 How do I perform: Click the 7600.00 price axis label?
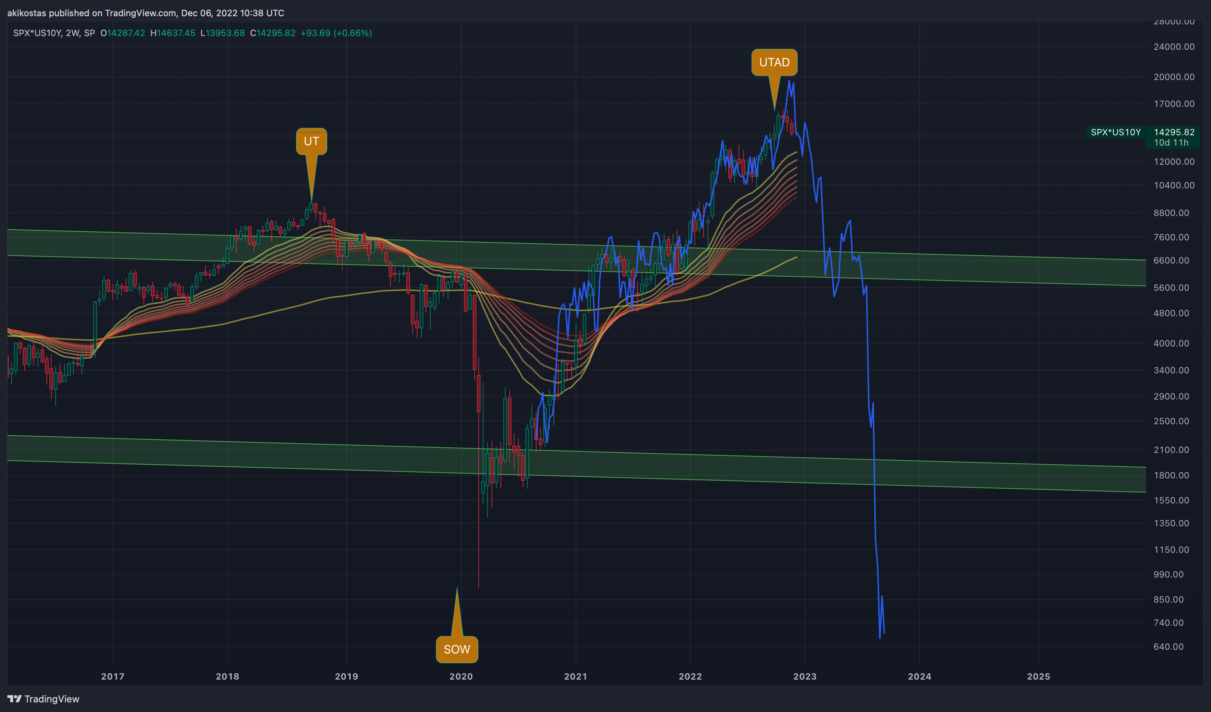pos(1172,237)
